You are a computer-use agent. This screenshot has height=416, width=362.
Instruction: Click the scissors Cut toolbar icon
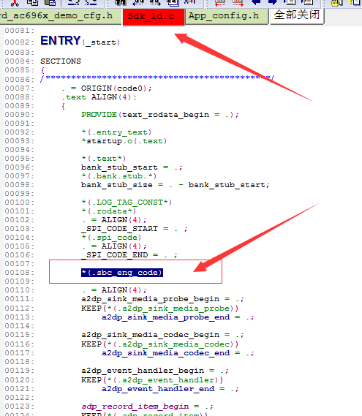(x=15, y=3)
